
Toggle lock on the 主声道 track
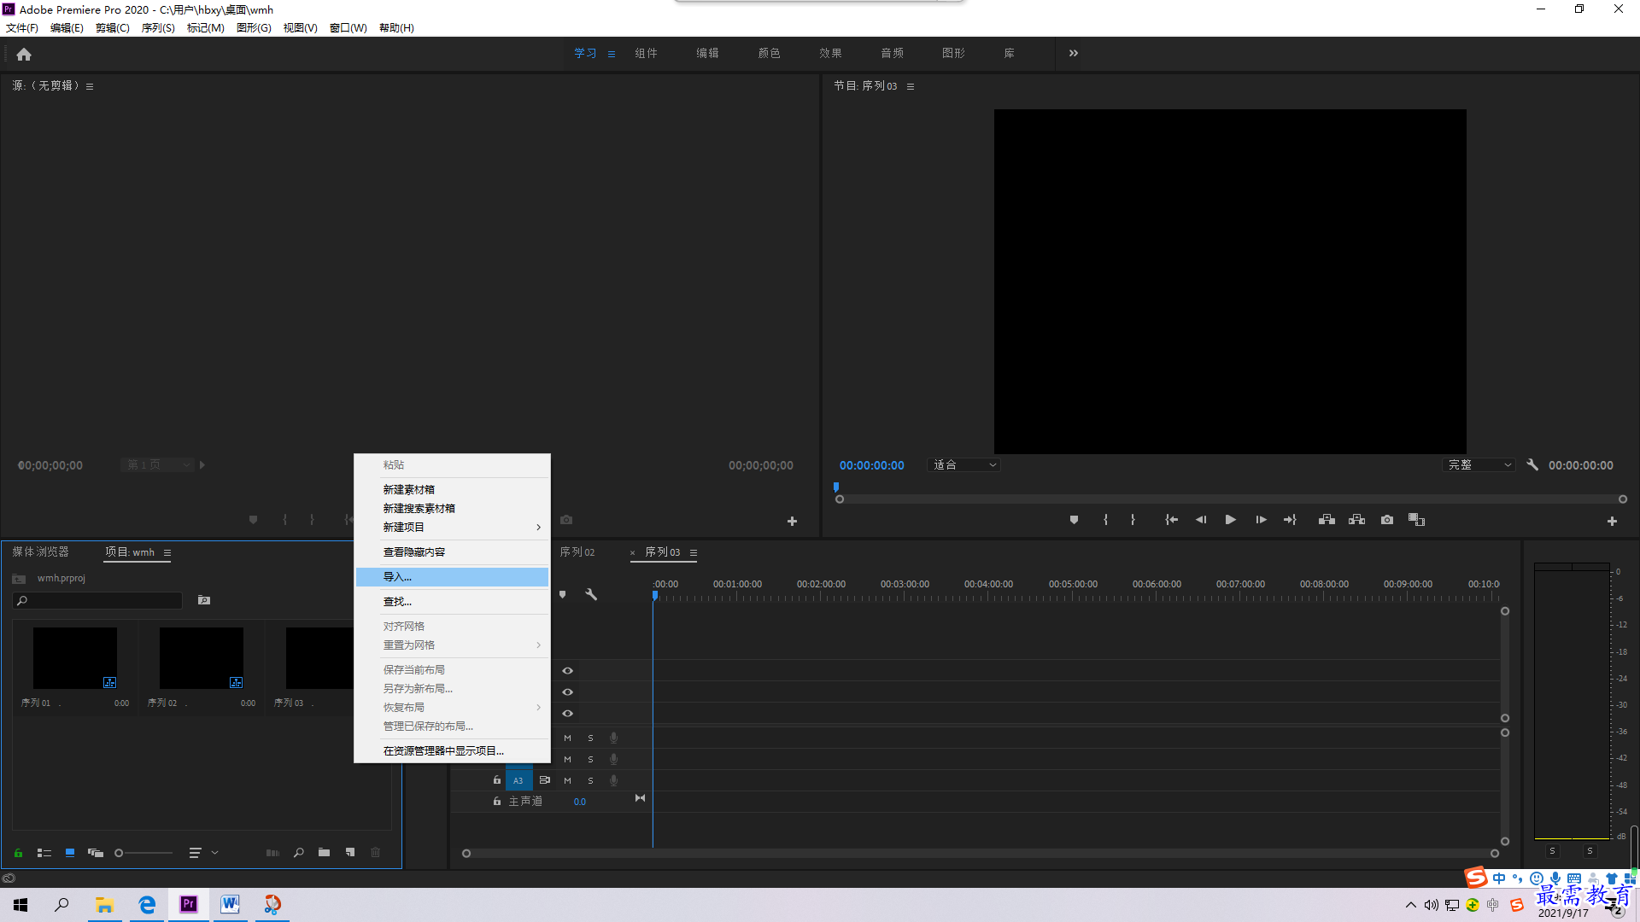496,802
